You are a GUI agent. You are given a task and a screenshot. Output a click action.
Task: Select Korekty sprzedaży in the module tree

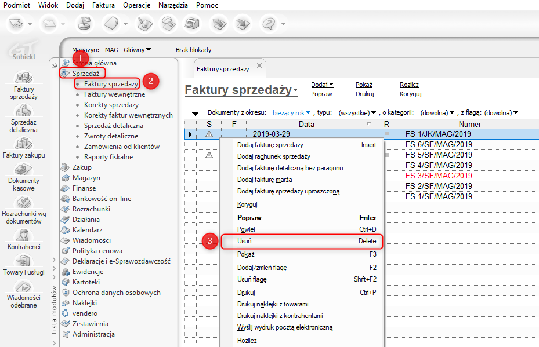pyautogui.click(x=111, y=105)
